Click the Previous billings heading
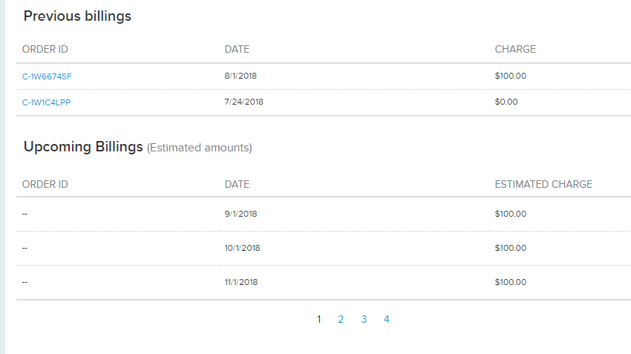The width and height of the screenshot is (631, 354). [77, 16]
